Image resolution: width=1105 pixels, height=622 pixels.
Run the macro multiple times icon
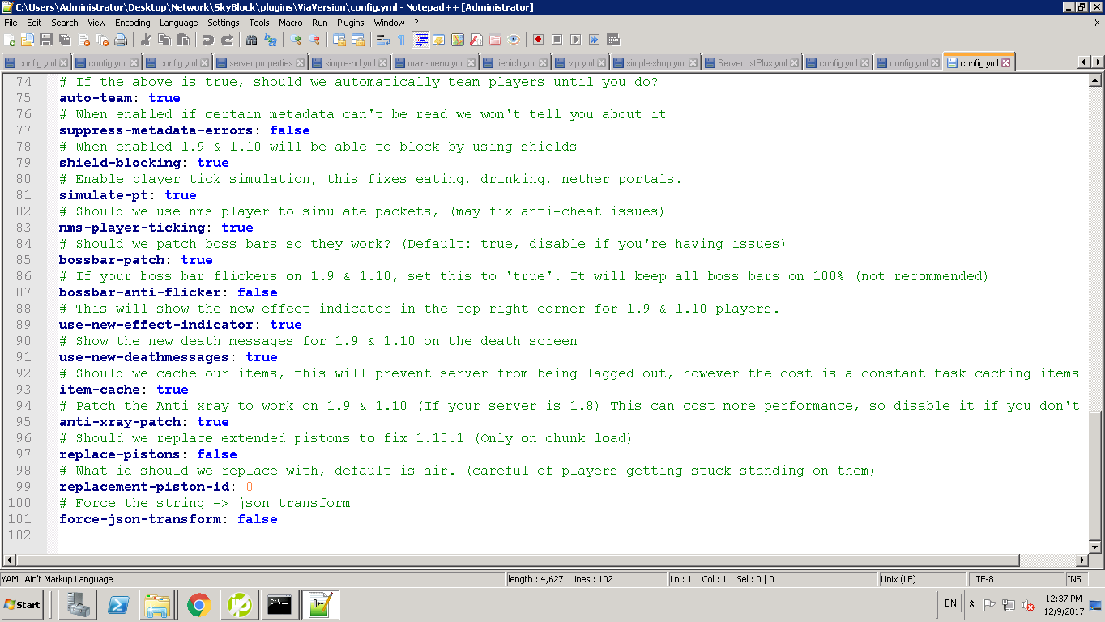coord(595,40)
